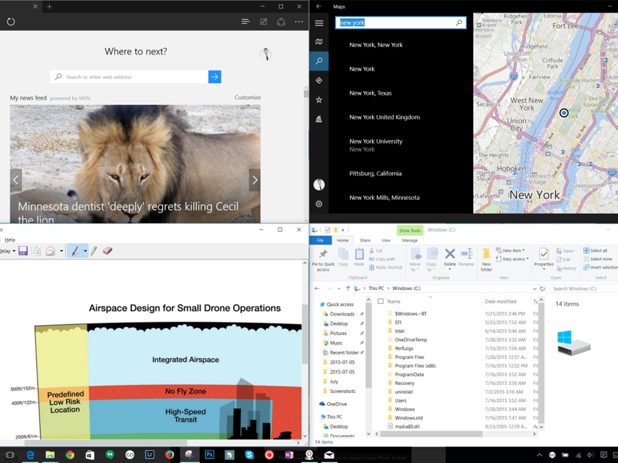This screenshot has height=463, width=618.
Task: Select the eraser tool in Snipping Tool
Action: click(107, 251)
